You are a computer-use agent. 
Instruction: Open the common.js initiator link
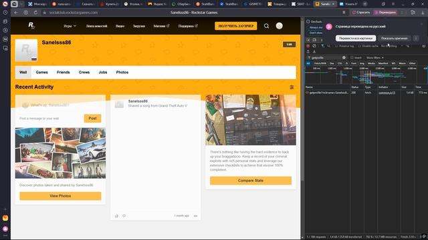(387, 93)
